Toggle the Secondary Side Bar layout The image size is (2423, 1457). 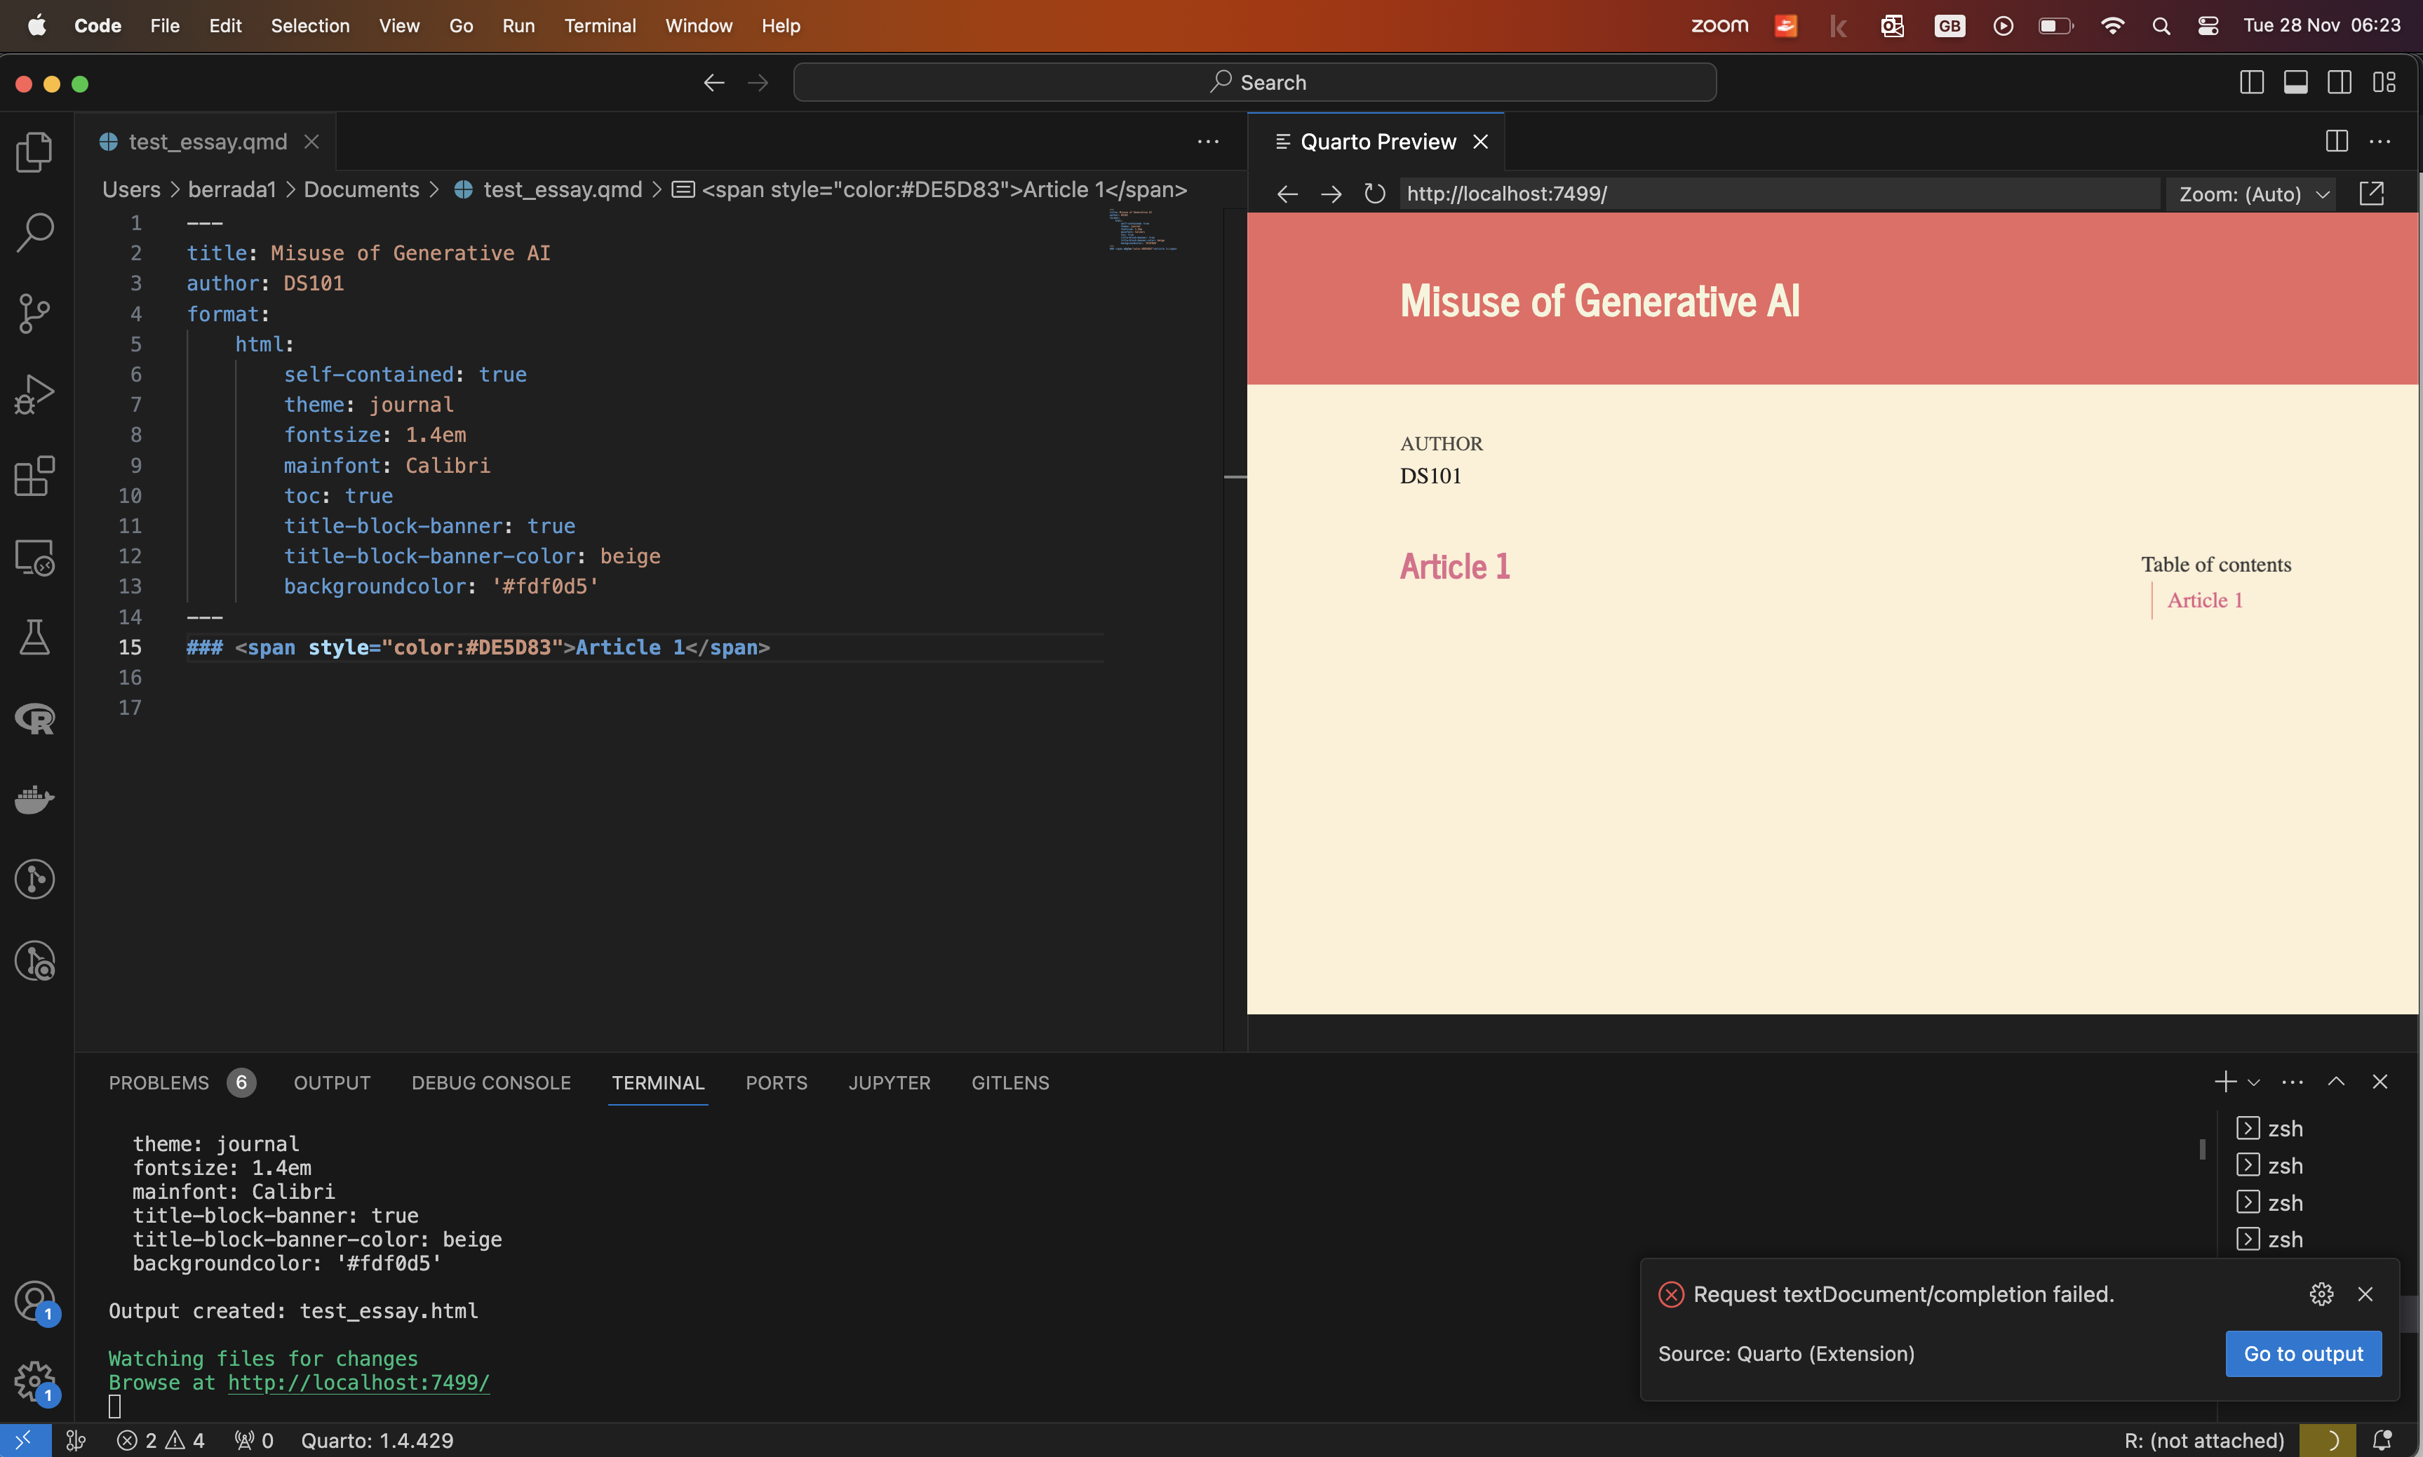2340,83
